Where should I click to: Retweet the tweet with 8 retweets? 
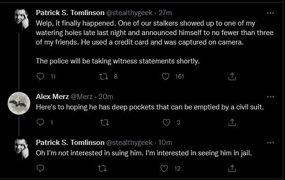click(104, 77)
